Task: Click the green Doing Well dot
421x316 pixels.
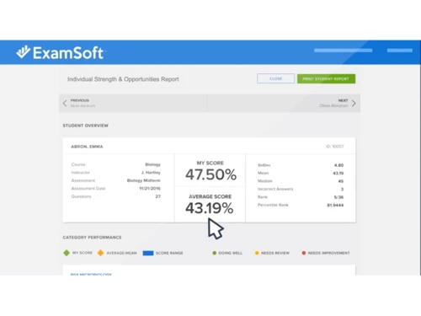Action: point(215,253)
